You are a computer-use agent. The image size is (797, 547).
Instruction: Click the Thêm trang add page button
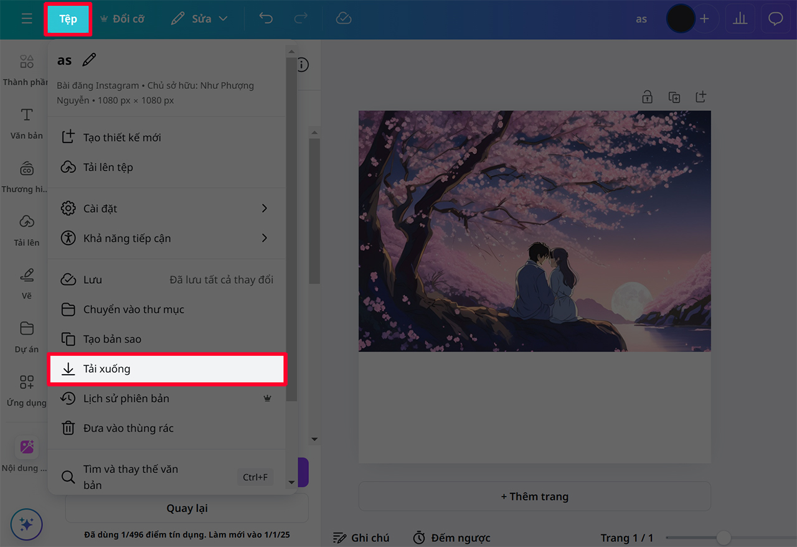(x=535, y=497)
